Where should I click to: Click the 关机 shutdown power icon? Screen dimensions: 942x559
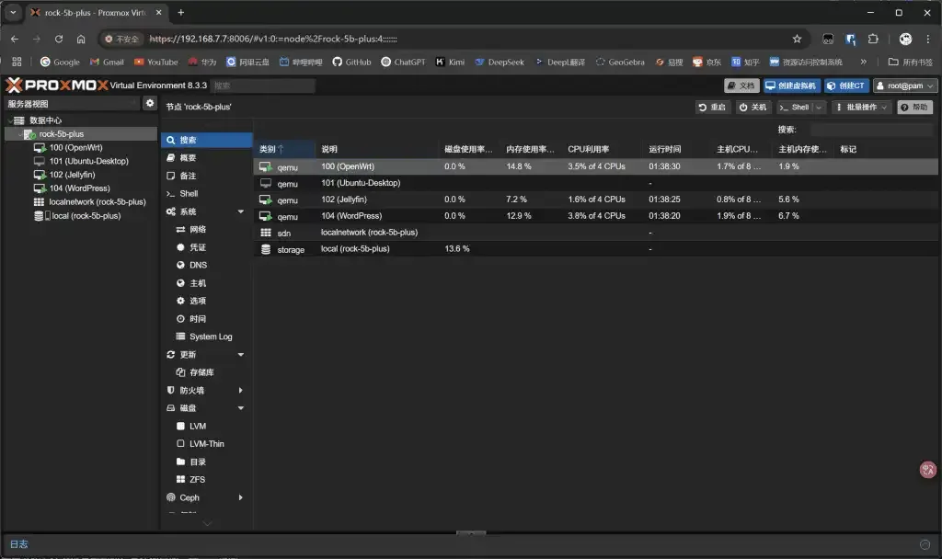pos(752,107)
